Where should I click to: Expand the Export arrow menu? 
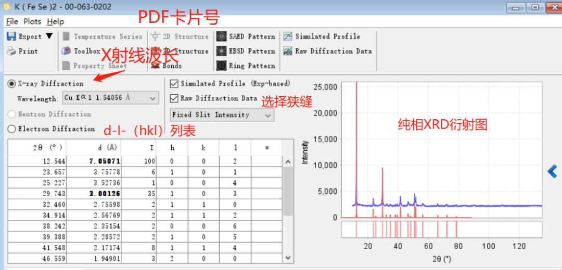[x=49, y=36]
